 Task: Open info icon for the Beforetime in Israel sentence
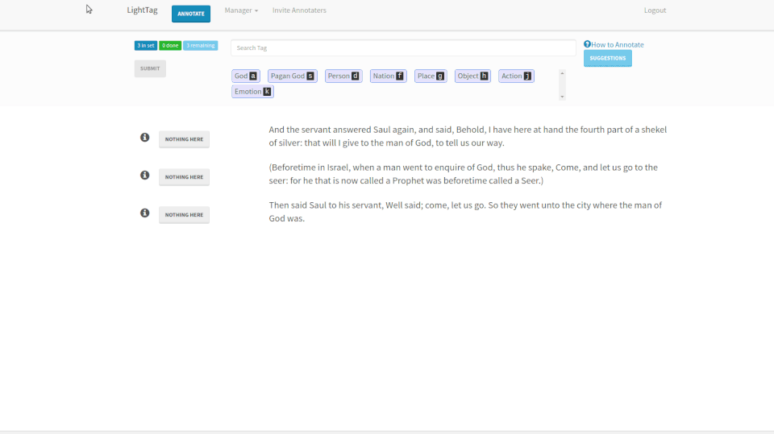click(144, 175)
